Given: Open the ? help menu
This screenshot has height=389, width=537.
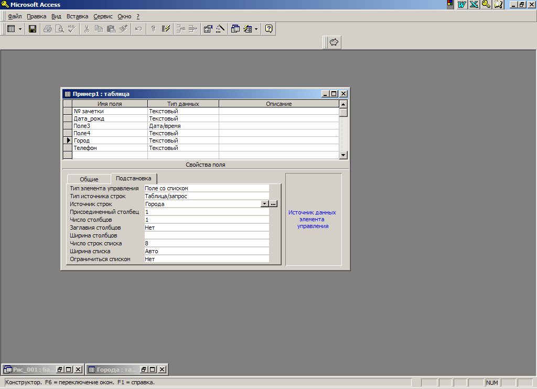Looking at the screenshot, I should pos(138,16).
